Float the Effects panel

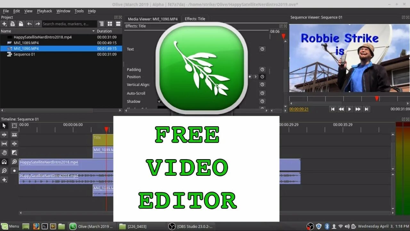pyautogui.click(x=281, y=26)
